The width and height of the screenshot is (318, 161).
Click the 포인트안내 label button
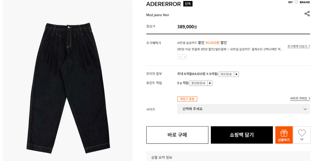tap(198, 83)
